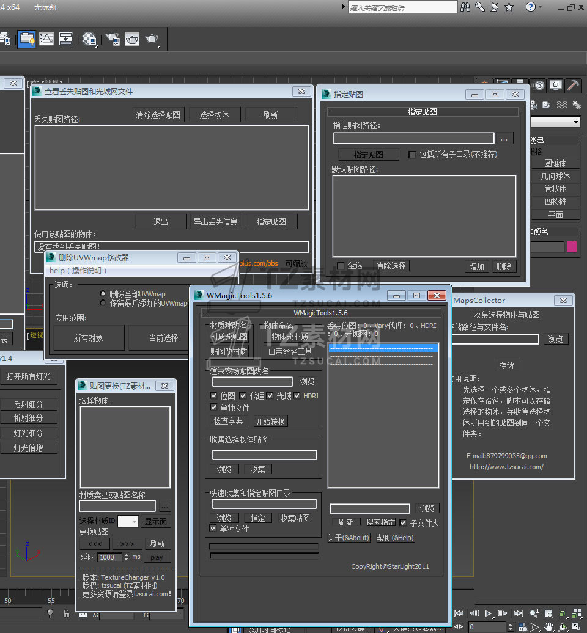The width and height of the screenshot is (587, 633).
Task: Toggle Key Mode next to frame field
Action: pyautogui.click(x=459, y=626)
